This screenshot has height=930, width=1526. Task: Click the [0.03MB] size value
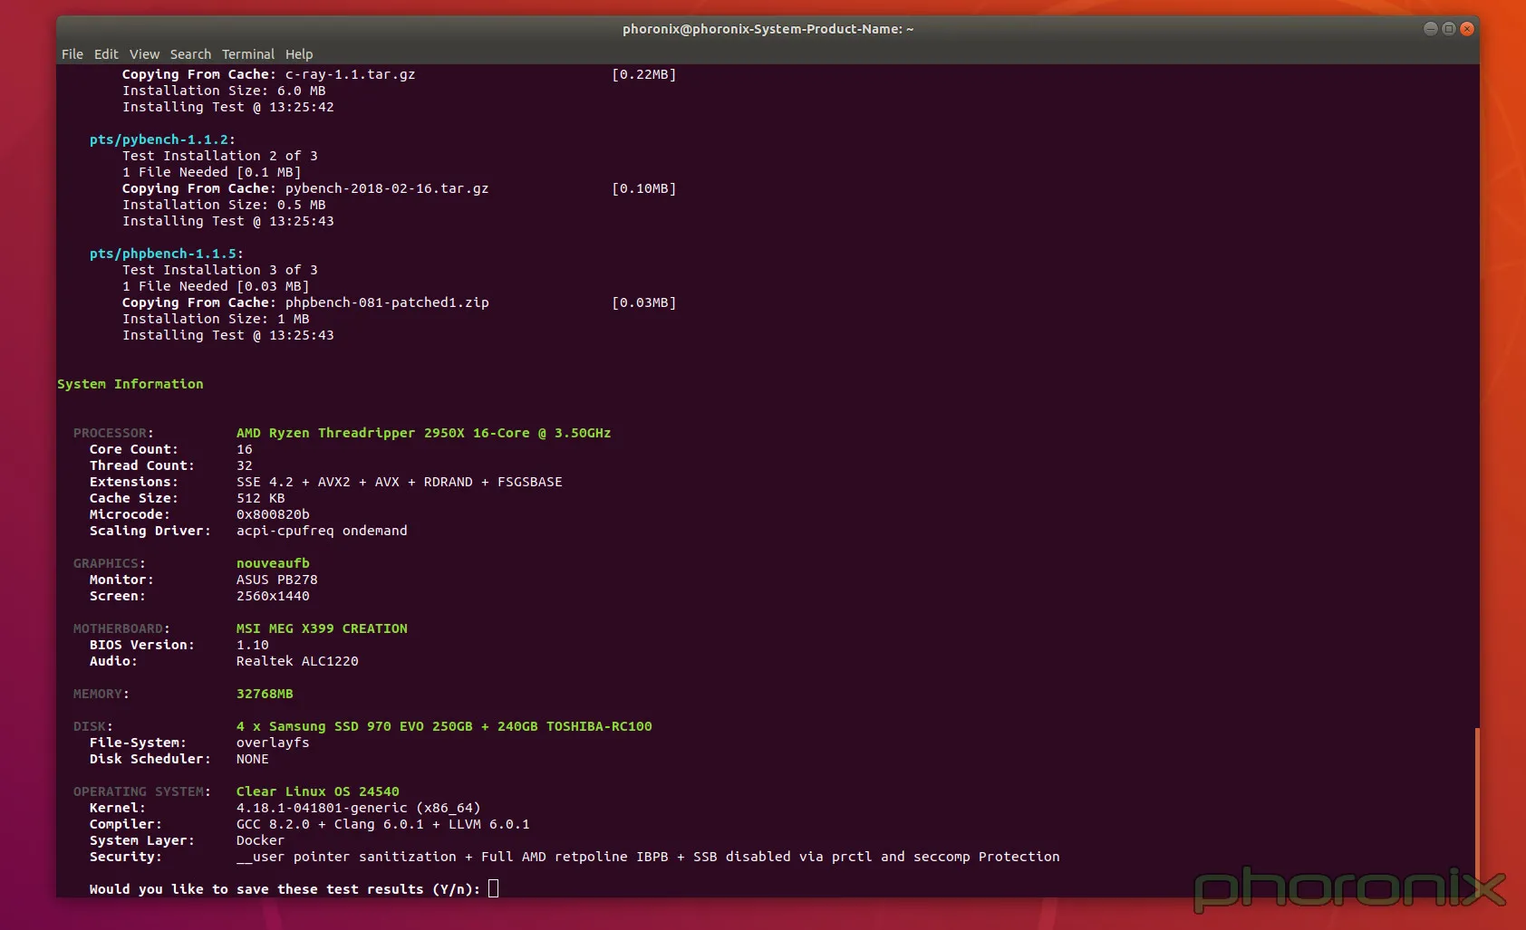[644, 302]
